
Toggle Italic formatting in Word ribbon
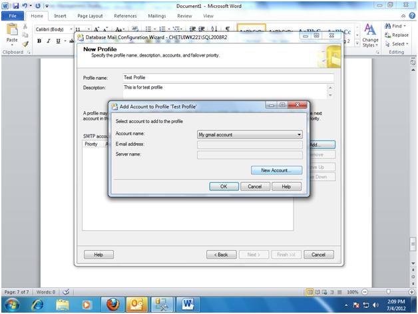tap(49, 41)
